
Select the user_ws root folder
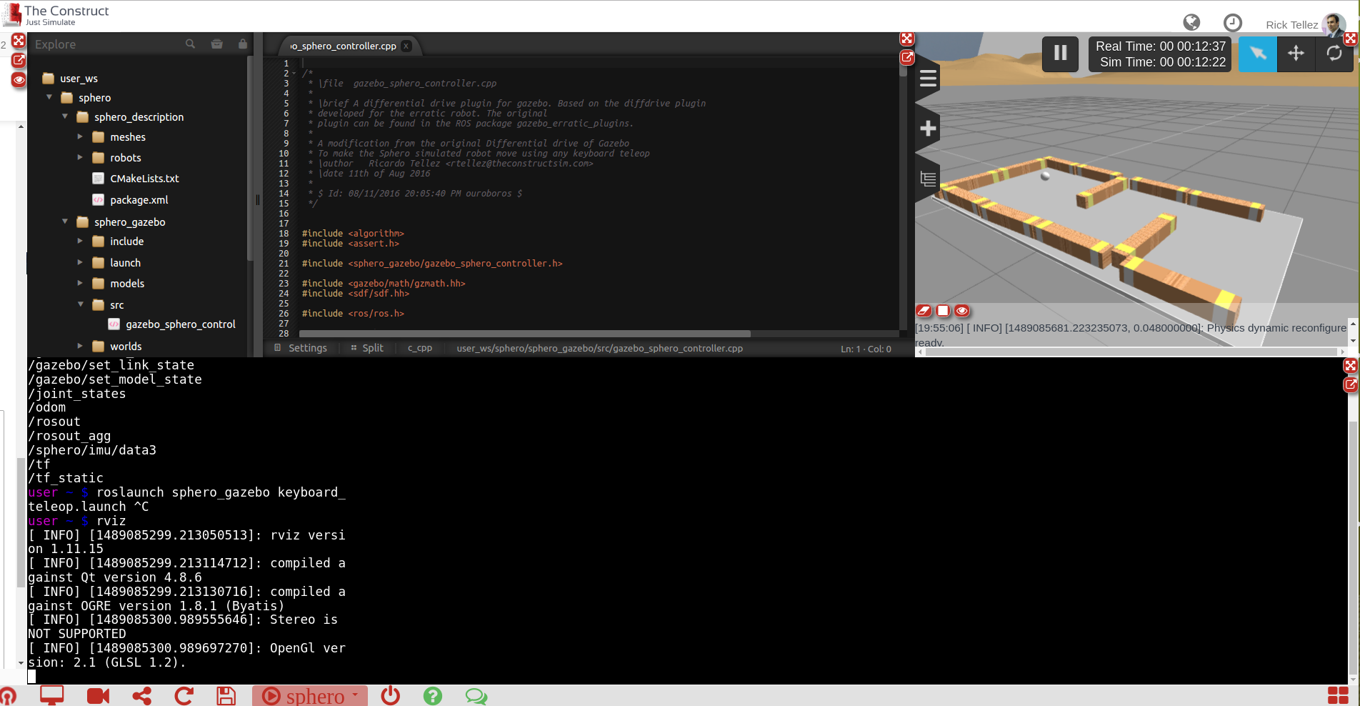click(x=79, y=79)
